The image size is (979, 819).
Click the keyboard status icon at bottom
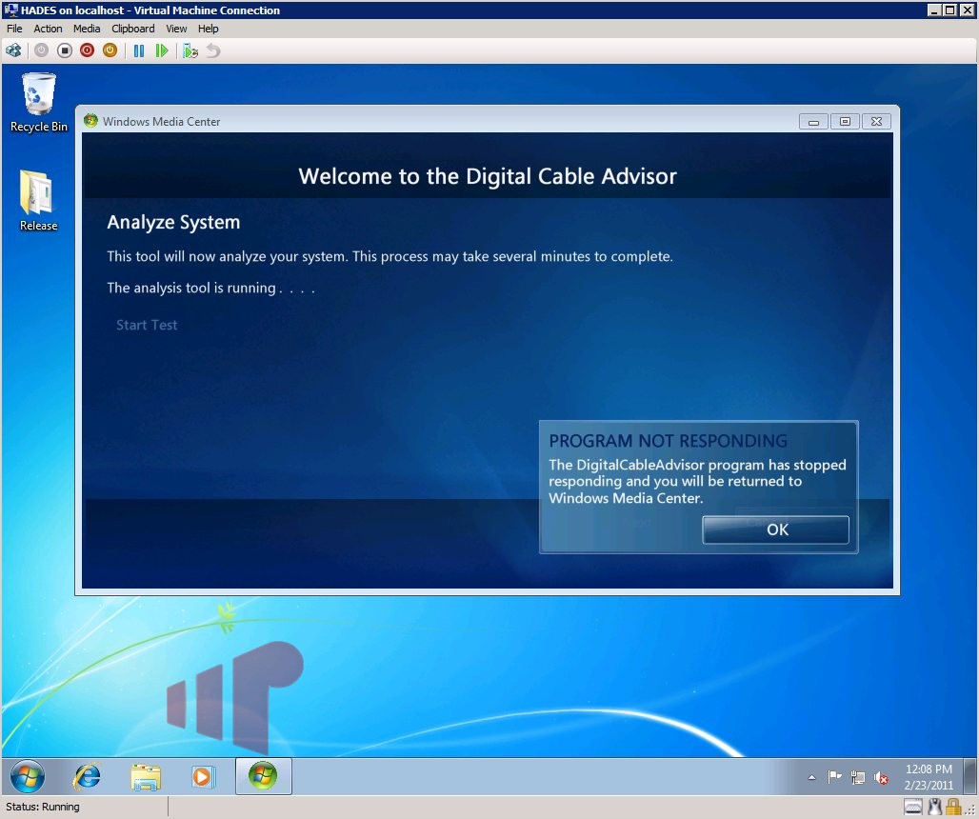913,807
